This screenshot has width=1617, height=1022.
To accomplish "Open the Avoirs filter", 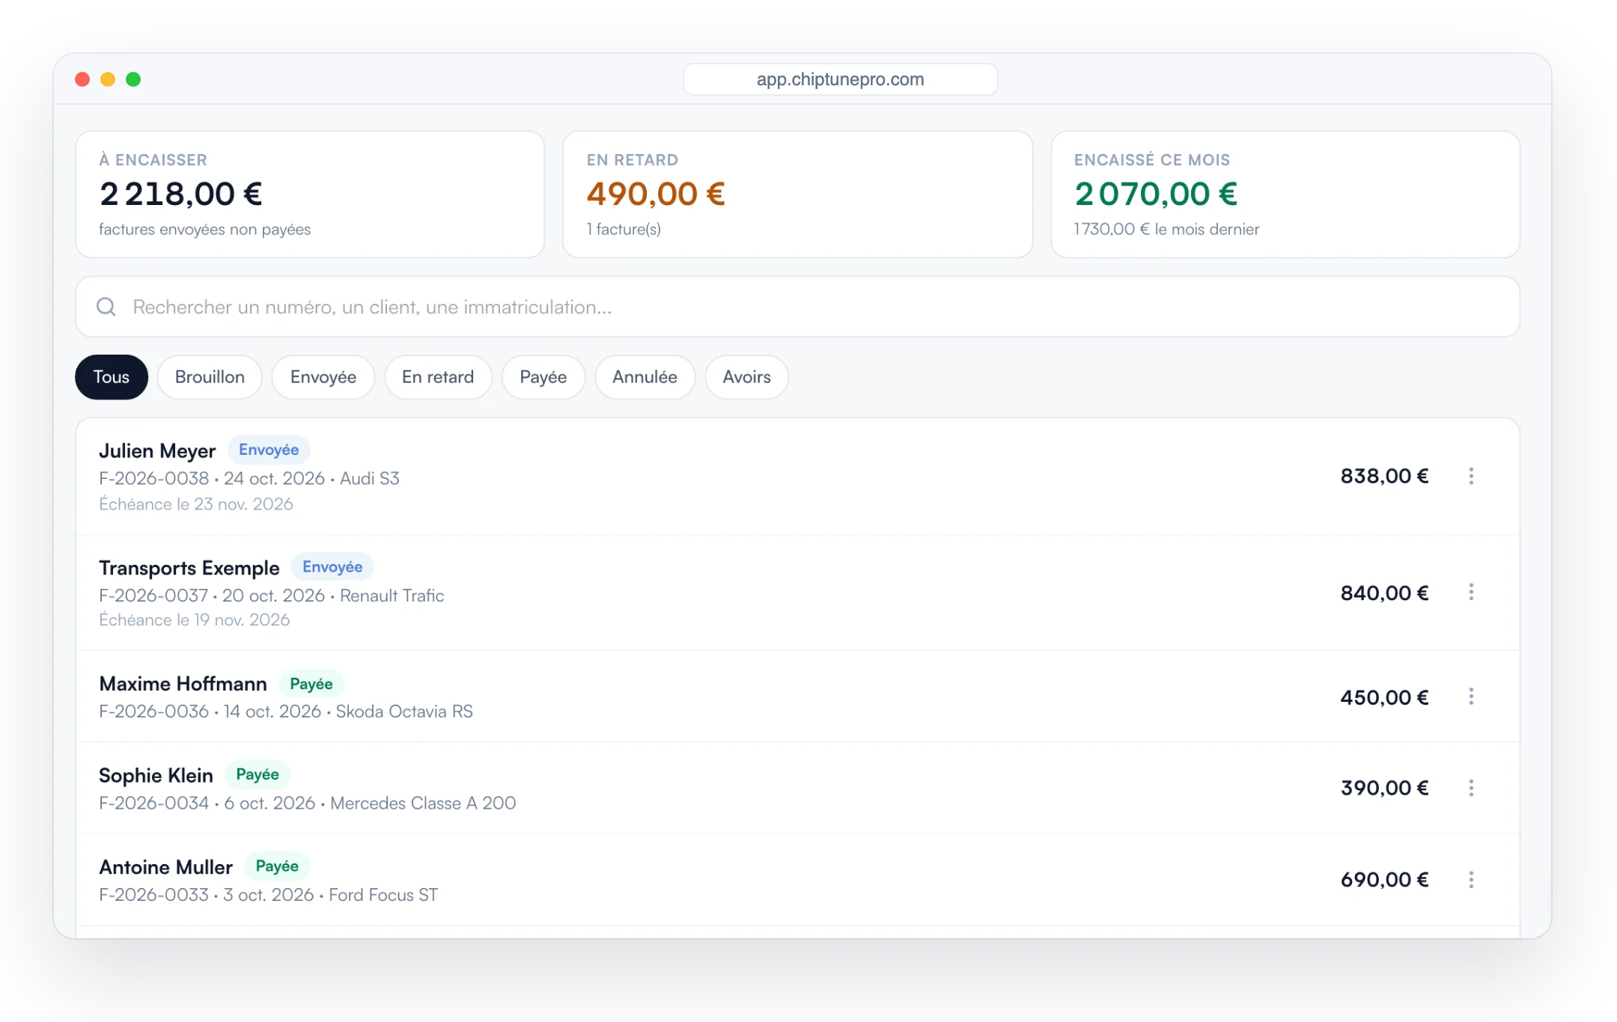I will coord(746,377).
